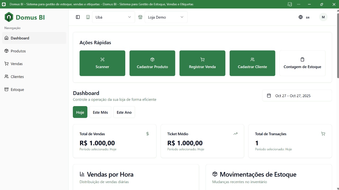339x190 pixels.
Task: Click the trend arrow icon in Ticket Médio
Action: point(235,134)
